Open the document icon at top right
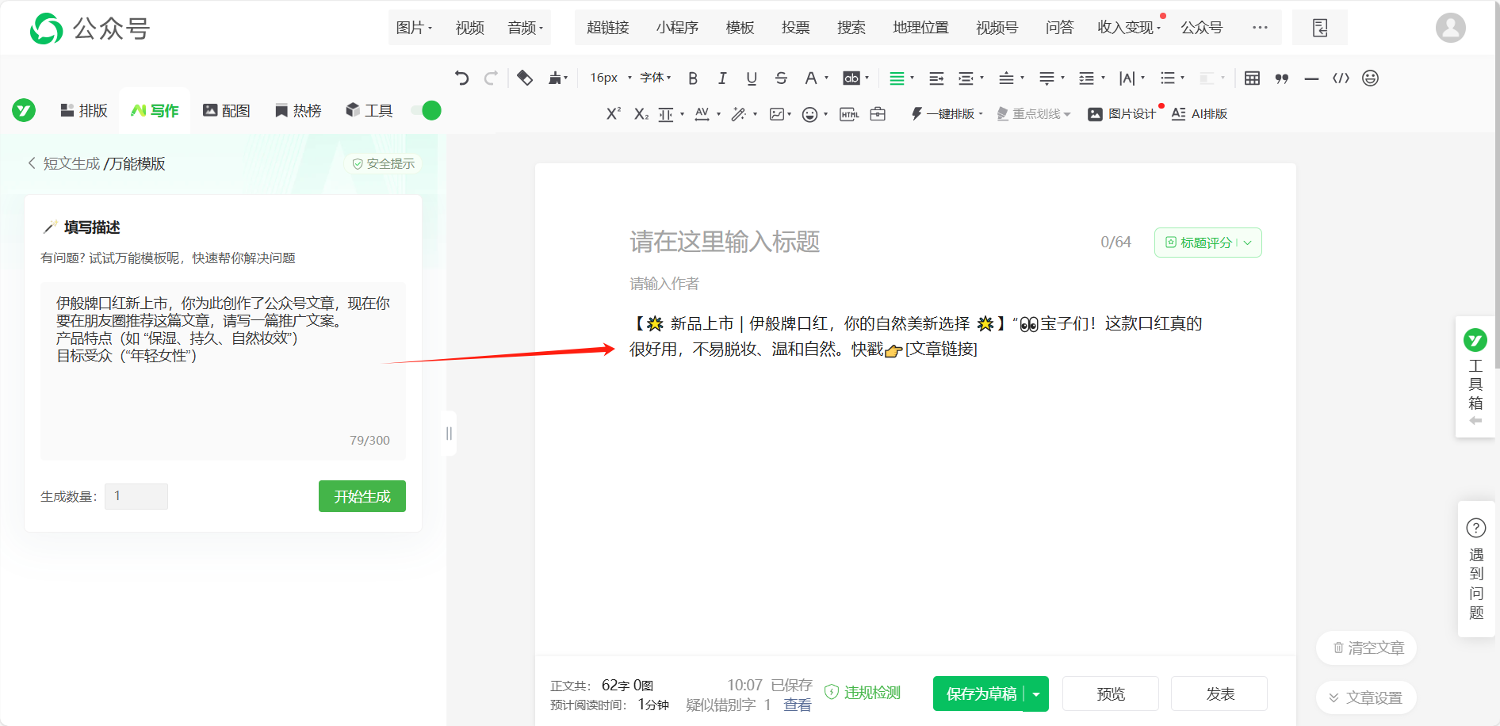 (x=1320, y=28)
